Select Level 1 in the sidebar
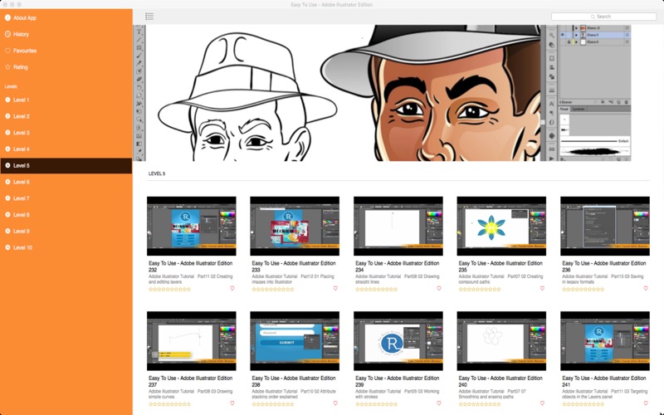664x415 pixels. coord(21,100)
